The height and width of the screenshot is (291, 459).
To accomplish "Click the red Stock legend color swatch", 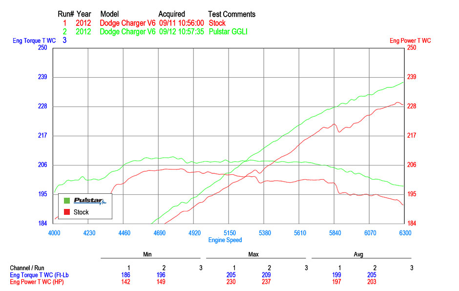I will pos(67,212).
